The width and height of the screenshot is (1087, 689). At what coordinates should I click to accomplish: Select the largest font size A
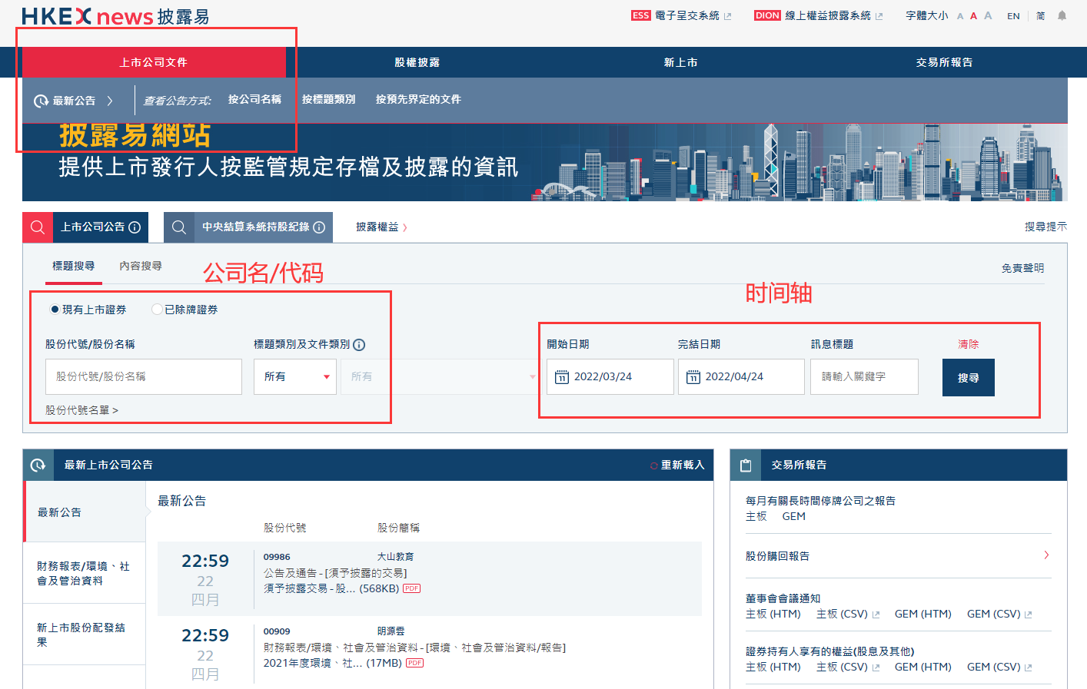coord(988,15)
